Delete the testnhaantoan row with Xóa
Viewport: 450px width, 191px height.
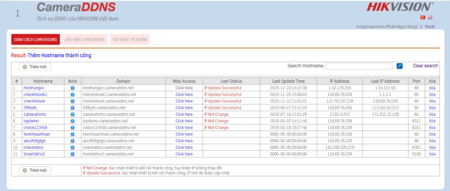tap(432, 134)
